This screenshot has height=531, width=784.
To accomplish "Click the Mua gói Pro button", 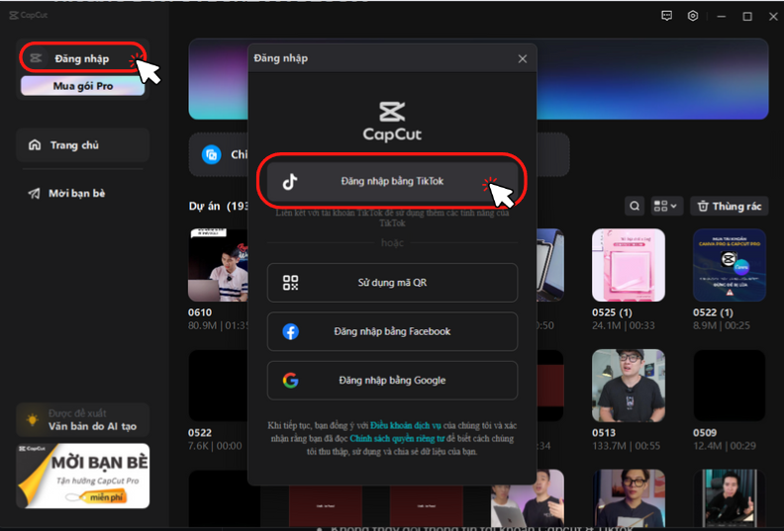I will [x=83, y=86].
